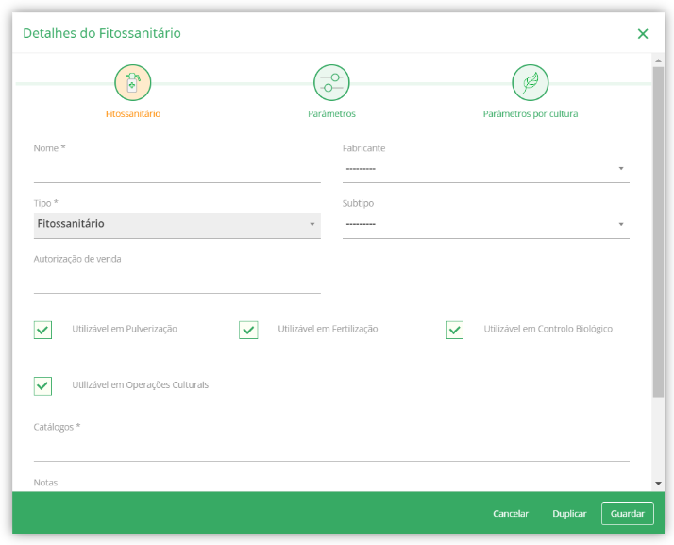674x545 pixels.
Task: Click the vertical scrollbar thumb
Action: point(658,232)
